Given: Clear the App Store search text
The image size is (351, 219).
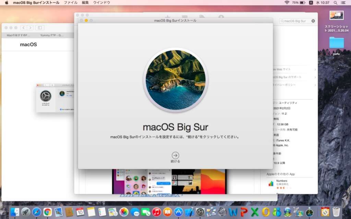Looking at the screenshot, I should (313, 21).
